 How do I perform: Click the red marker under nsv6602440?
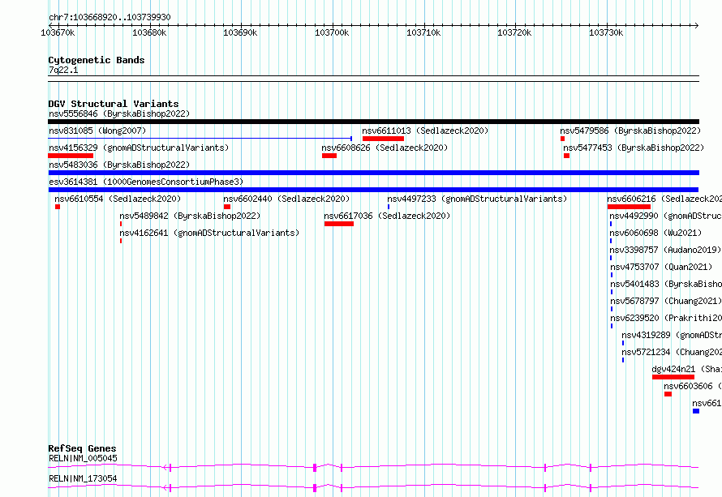227,207
